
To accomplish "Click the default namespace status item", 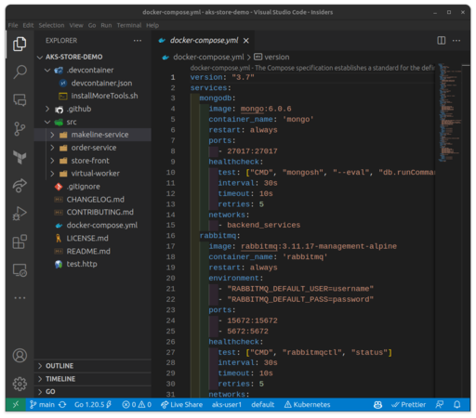I will pos(263,405).
